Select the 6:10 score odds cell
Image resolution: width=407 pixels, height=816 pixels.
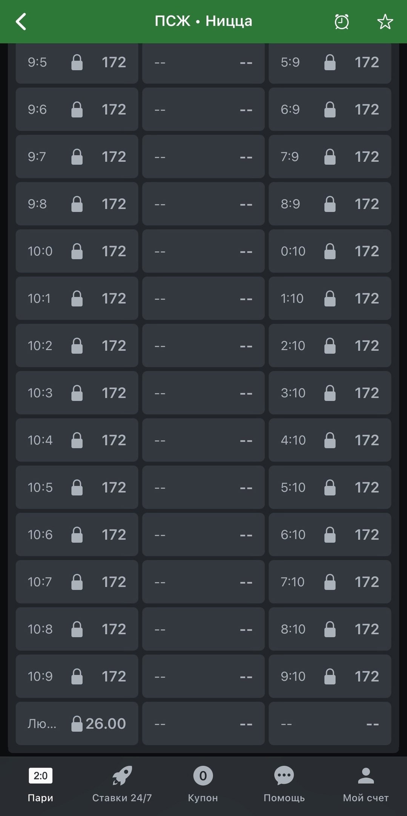330,535
